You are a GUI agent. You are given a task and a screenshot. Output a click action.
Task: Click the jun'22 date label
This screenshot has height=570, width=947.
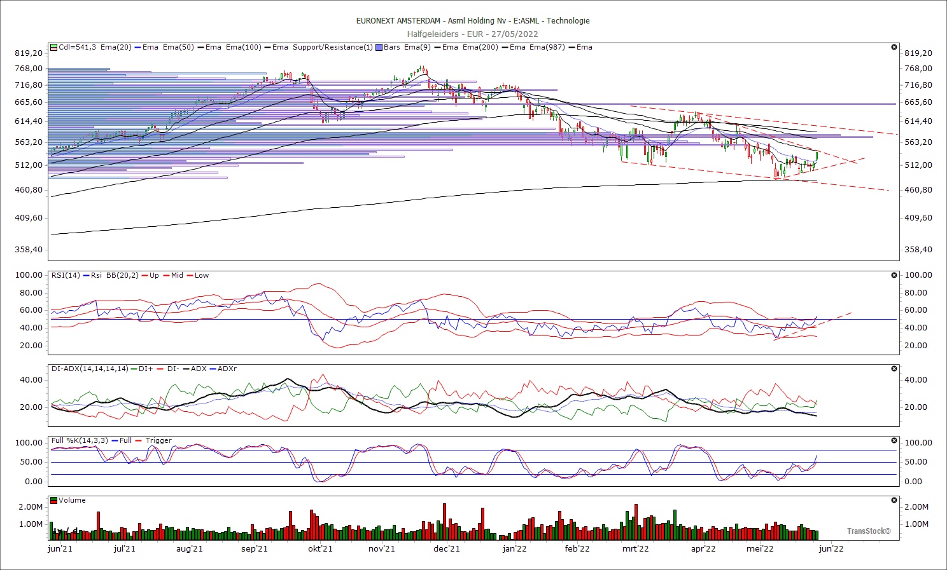coord(831,548)
